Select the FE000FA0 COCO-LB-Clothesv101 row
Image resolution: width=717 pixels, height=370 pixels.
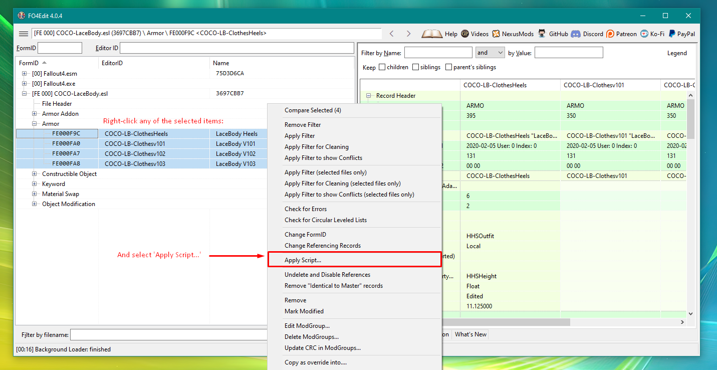(x=142, y=144)
